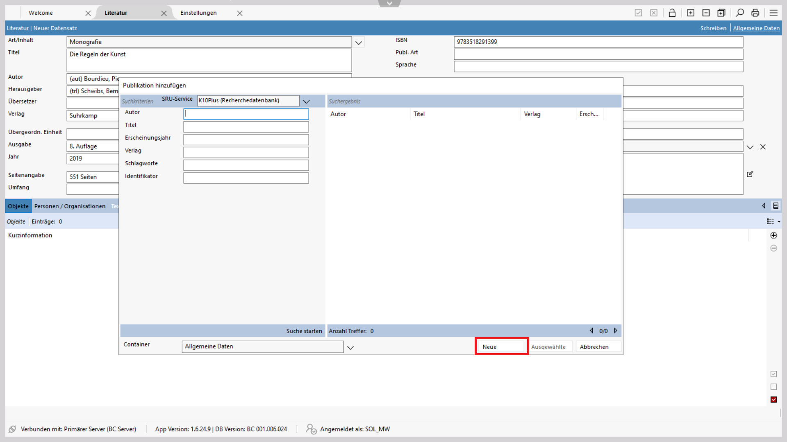Select the Personen / Organisationen tab
The image size is (787, 442).
pyautogui.click(x=70, y=206)
